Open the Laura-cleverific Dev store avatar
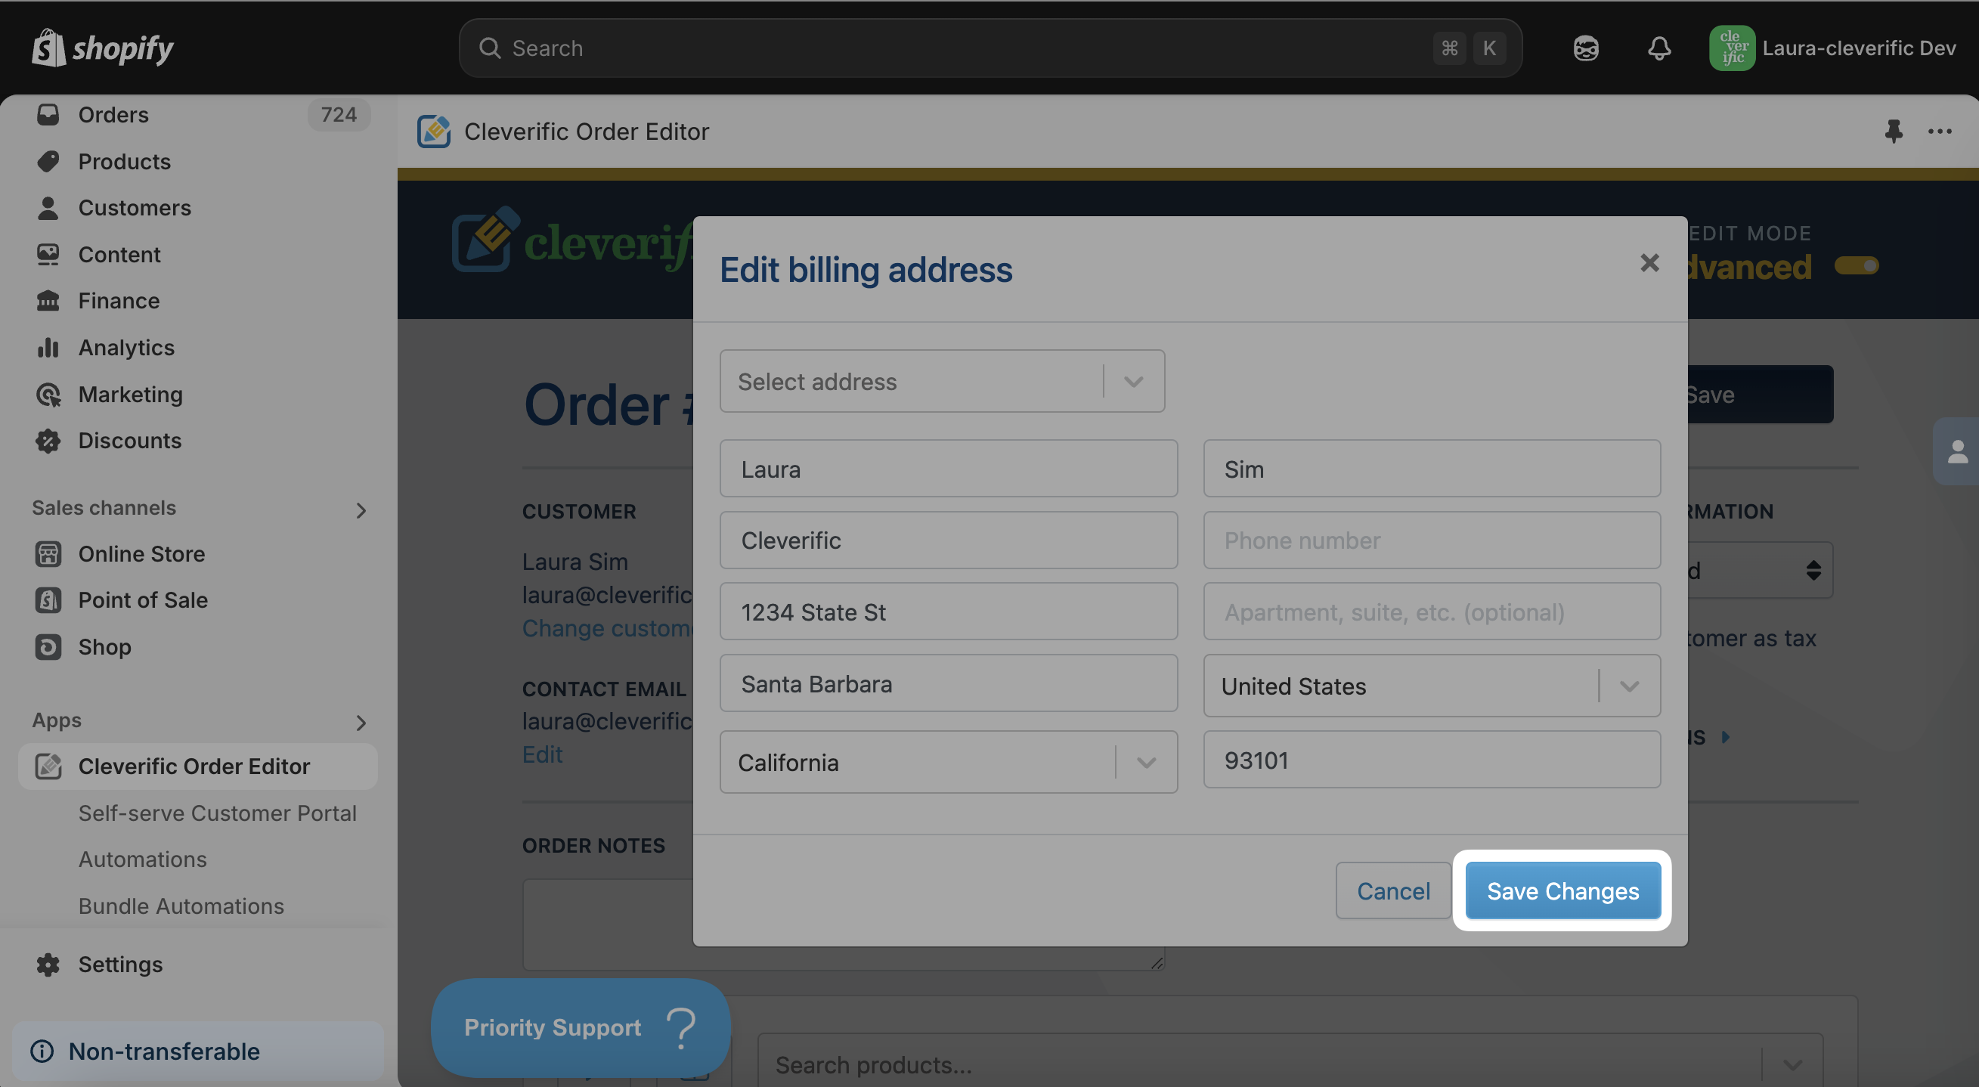The image size is (1979, 1087). [1732, 48]
